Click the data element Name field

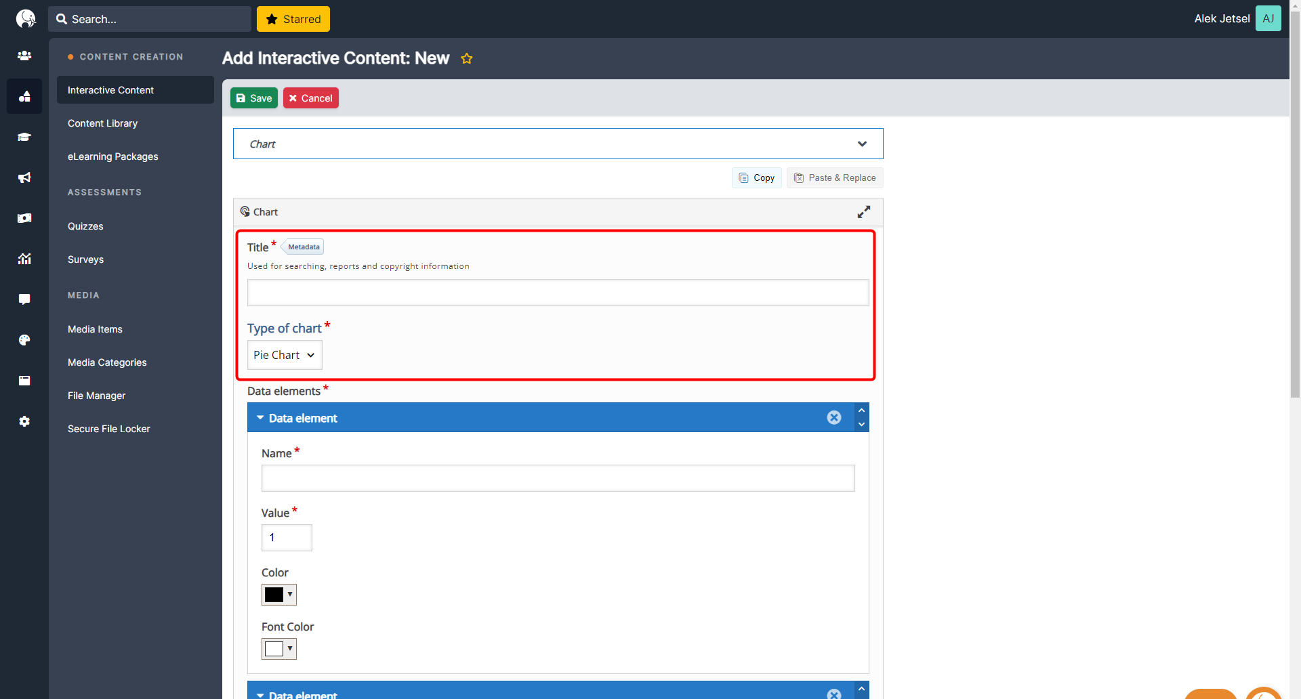[558, 478]
